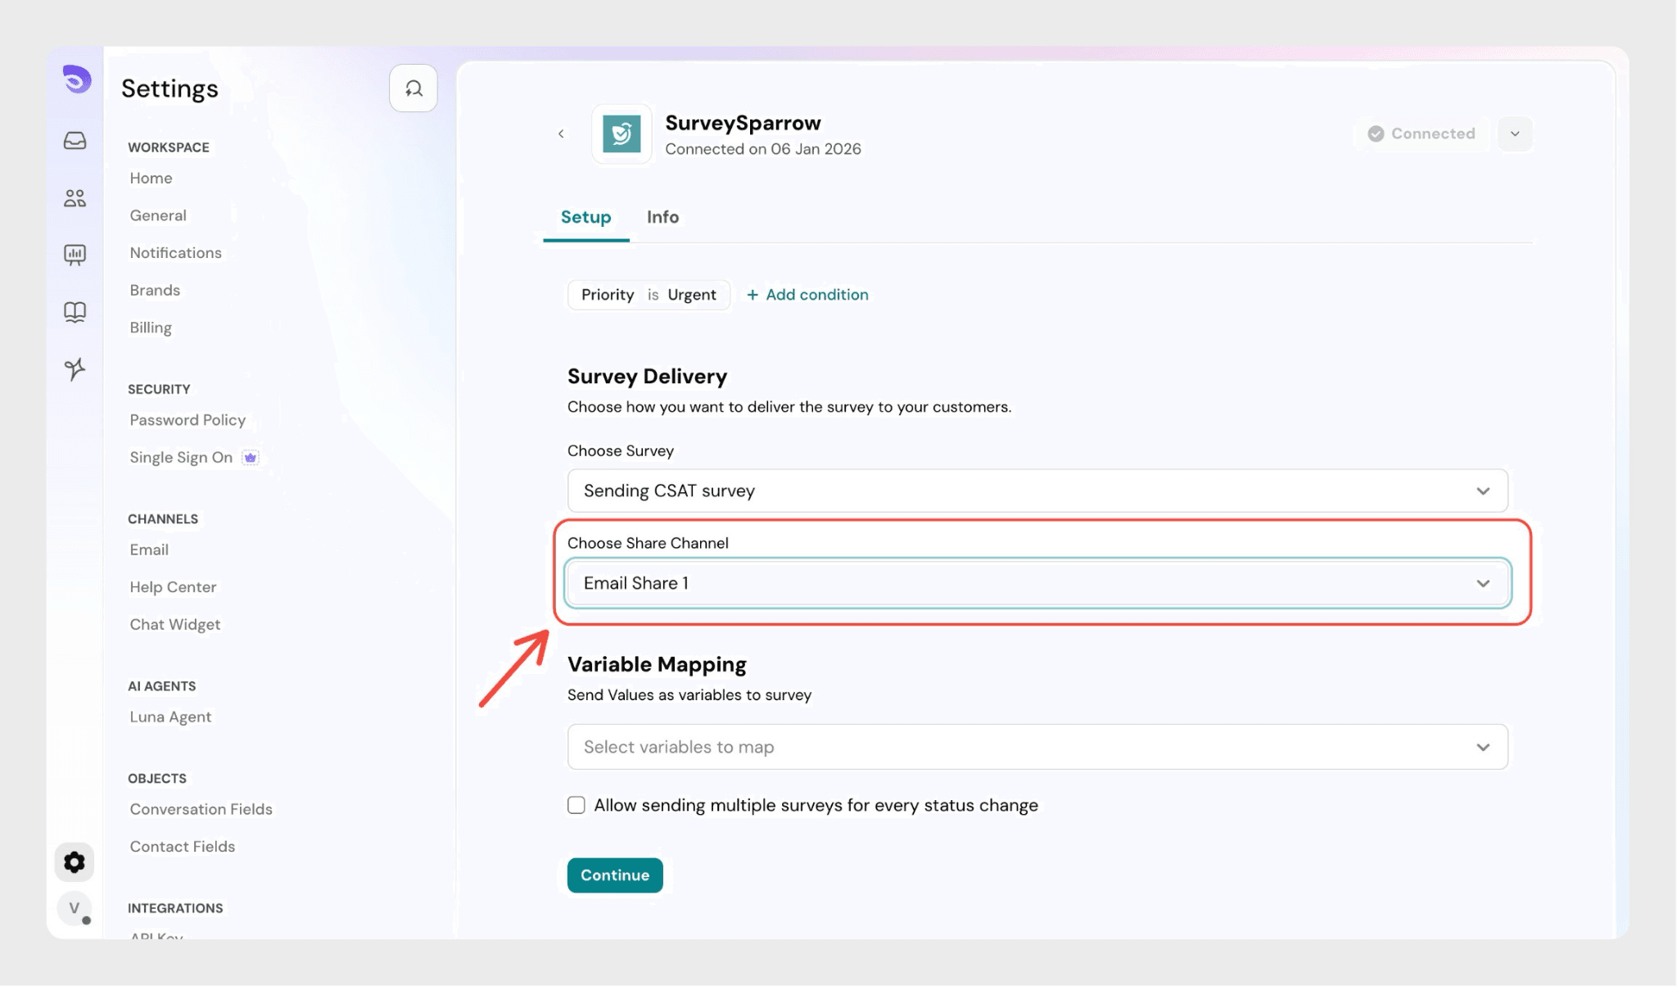Click the user avatar V icon
The image size is (1677, 986).
coord(75,908)
